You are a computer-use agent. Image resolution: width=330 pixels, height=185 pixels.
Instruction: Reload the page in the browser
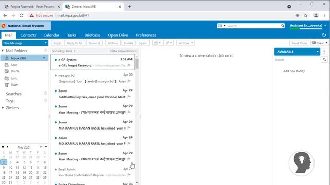(22, 15)
